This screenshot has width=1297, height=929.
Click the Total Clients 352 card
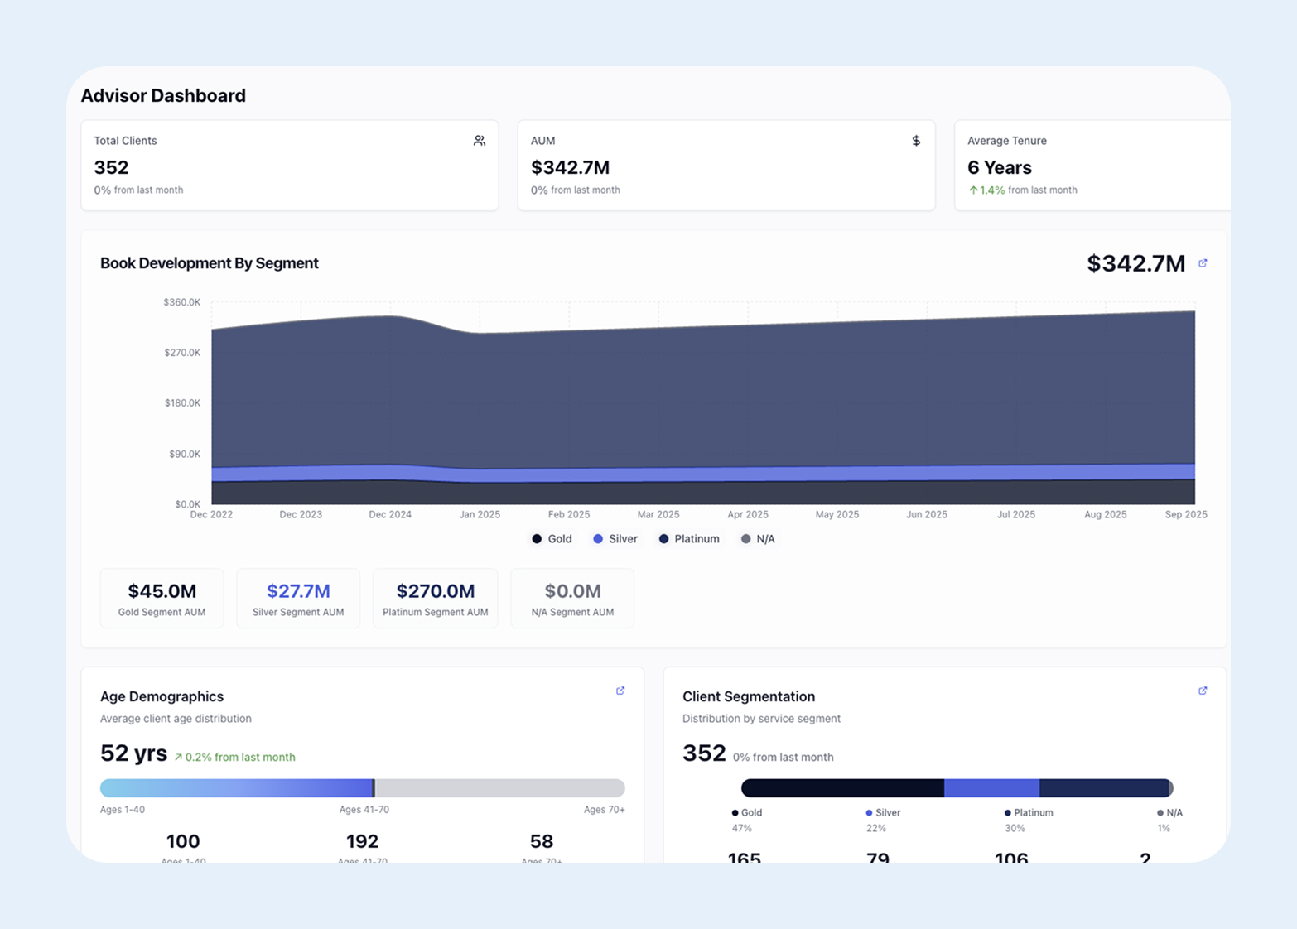(289, 166)
